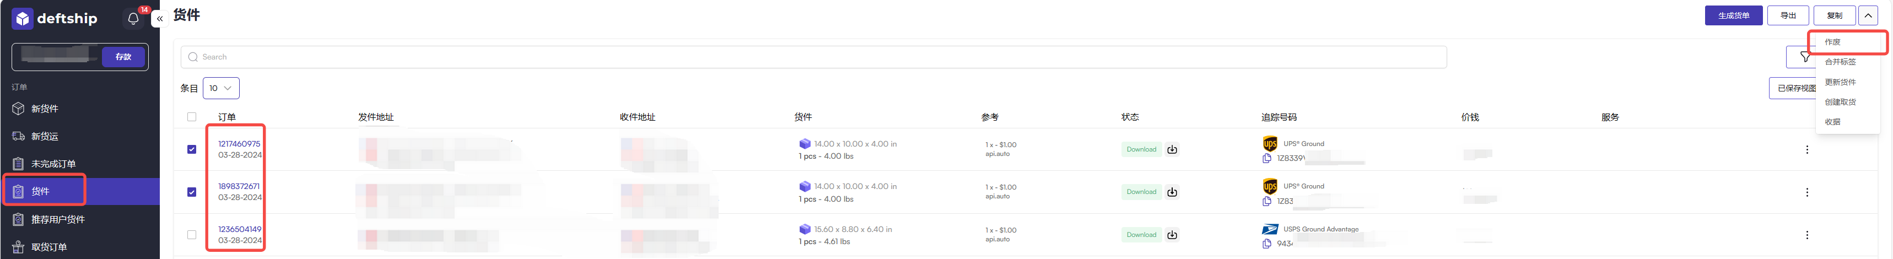The image size is (1893, 259).
Task: Open order link 1898372671
Action: [x=239, y=186]
